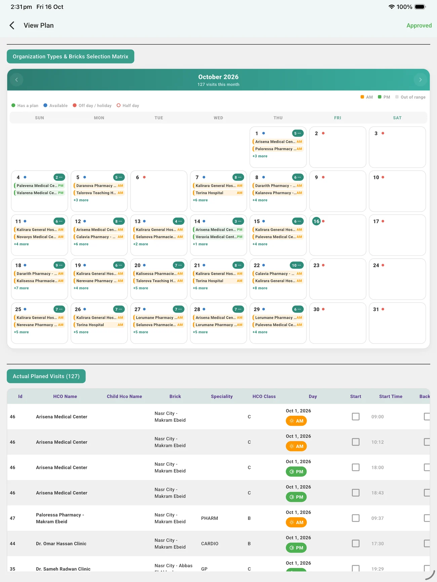
Task: Tick Start checkbox for Dr. Omar Hassan Clinic
Action: (x=356, y=543)
